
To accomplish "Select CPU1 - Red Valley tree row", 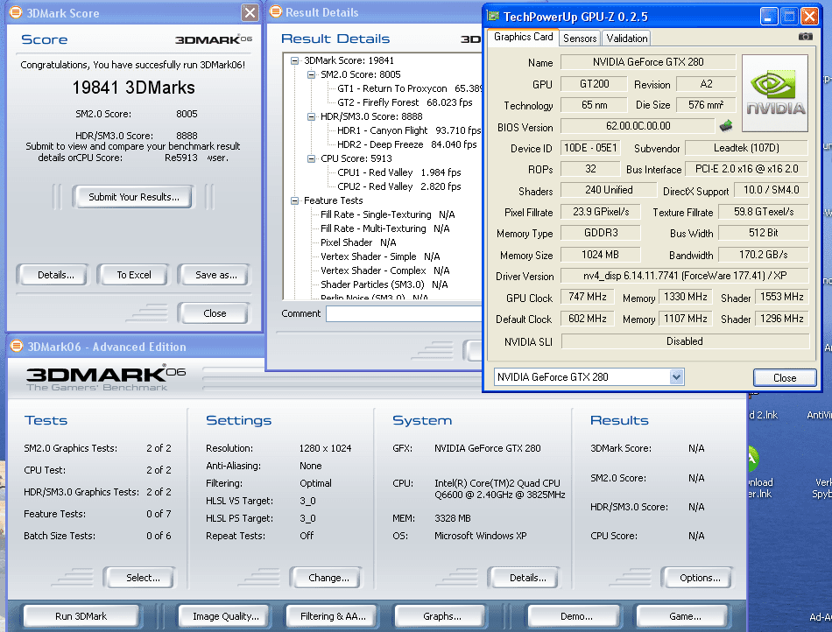I will click(x=398, y=172).
